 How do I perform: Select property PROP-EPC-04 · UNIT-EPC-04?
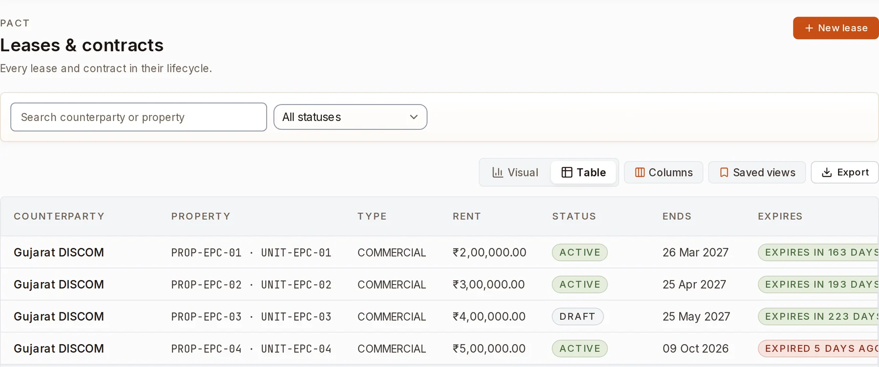pyautogui.click(x=251, y=349)
